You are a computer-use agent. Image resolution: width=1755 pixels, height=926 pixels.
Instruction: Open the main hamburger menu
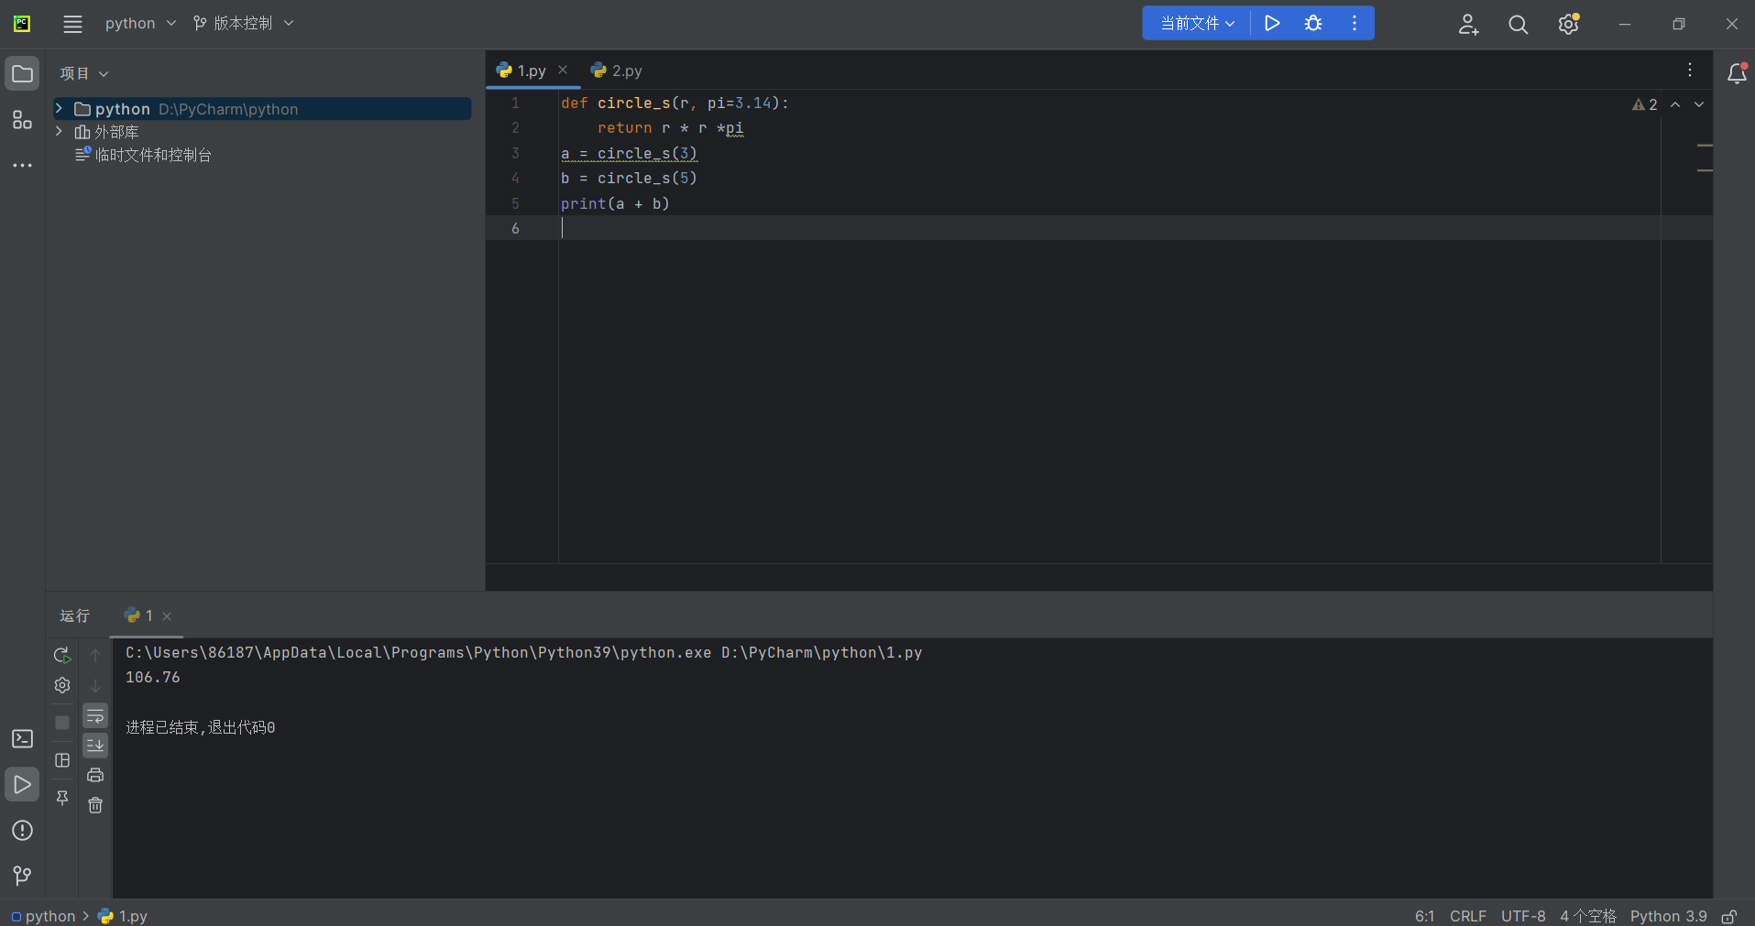(72, 24)
